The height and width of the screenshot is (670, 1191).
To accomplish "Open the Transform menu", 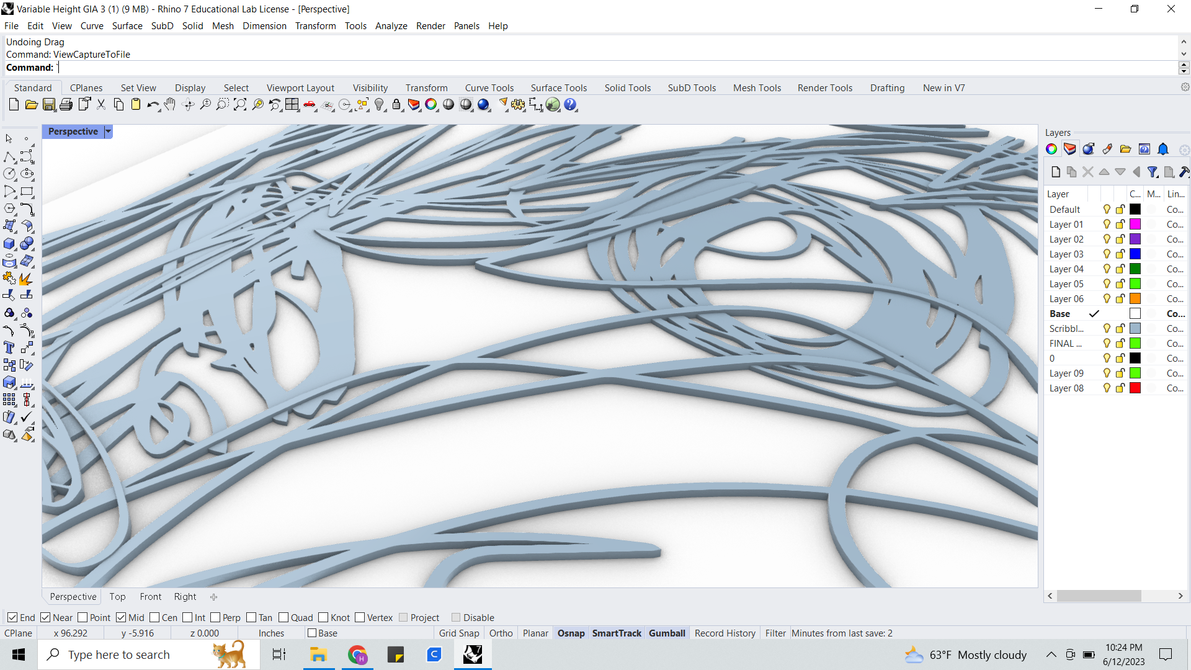I will [x=315, y=25].
